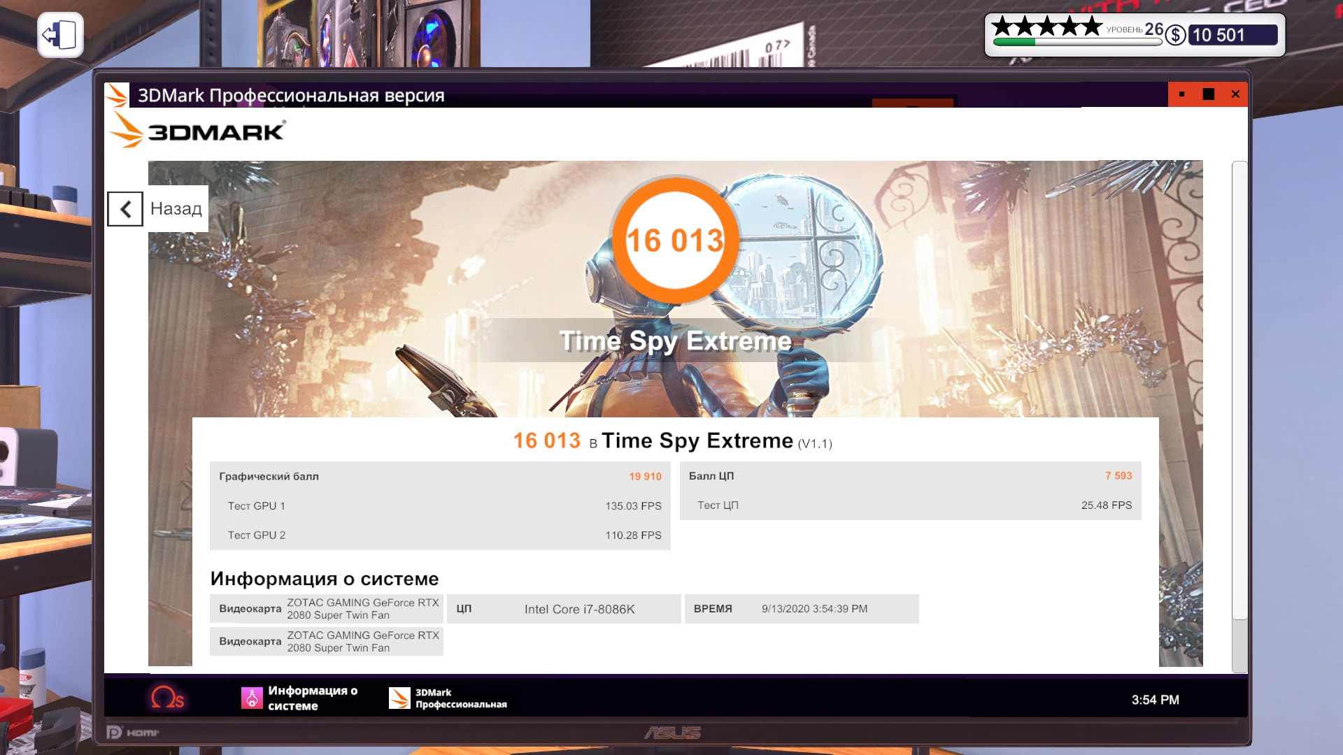Click the orange 16 013 score circle
Image resolution: width=1343 pixels, height=755 pixels.
tap(675, 240)
